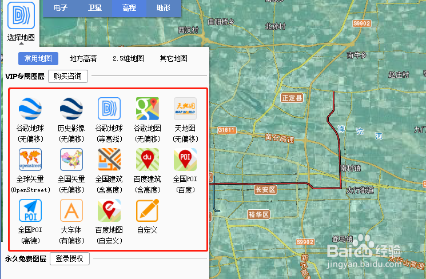
Task: Click the 长安区 label on map
Action: [x=265, y=190]
